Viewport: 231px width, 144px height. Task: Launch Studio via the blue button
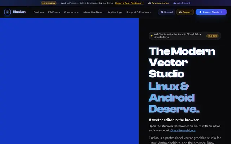tap(211, 12)
